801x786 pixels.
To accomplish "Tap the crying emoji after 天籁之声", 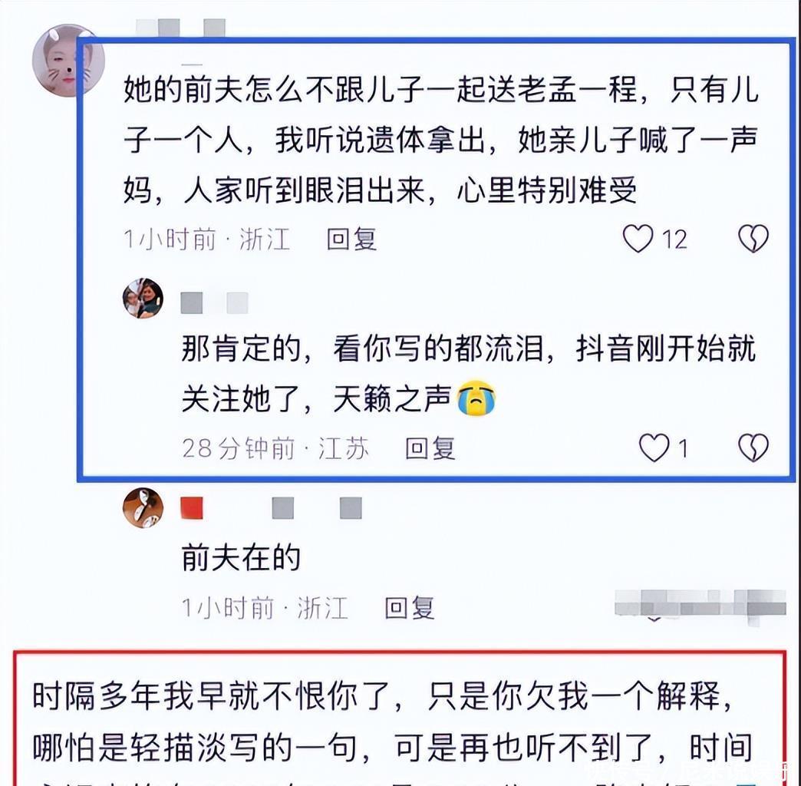I will (x=476, y=398).
